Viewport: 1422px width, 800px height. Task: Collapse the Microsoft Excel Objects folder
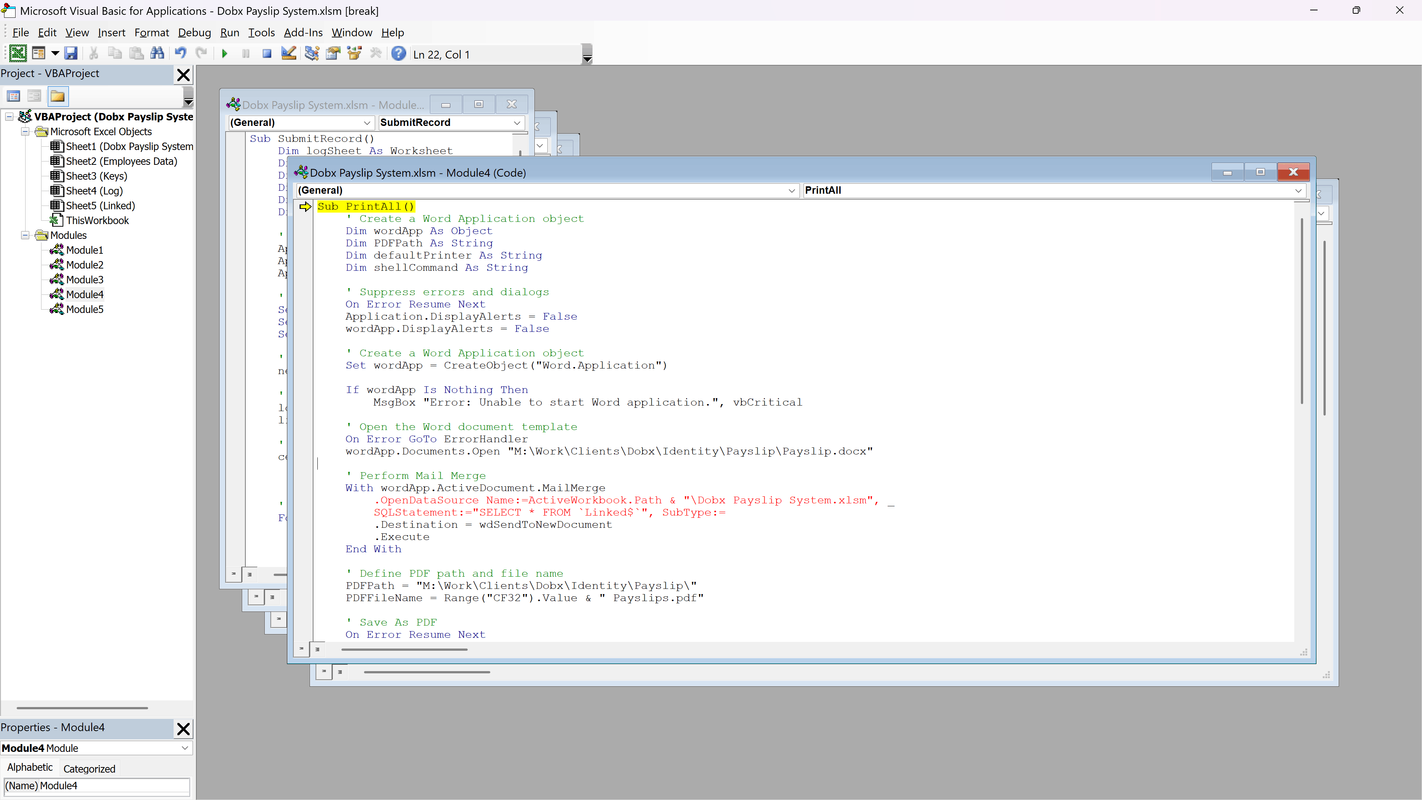(25, 131)
